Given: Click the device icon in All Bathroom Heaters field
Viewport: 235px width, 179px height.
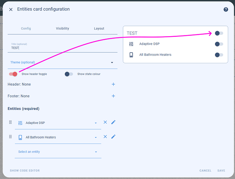Looking at the screenshot, I should (x=20, y=137).
